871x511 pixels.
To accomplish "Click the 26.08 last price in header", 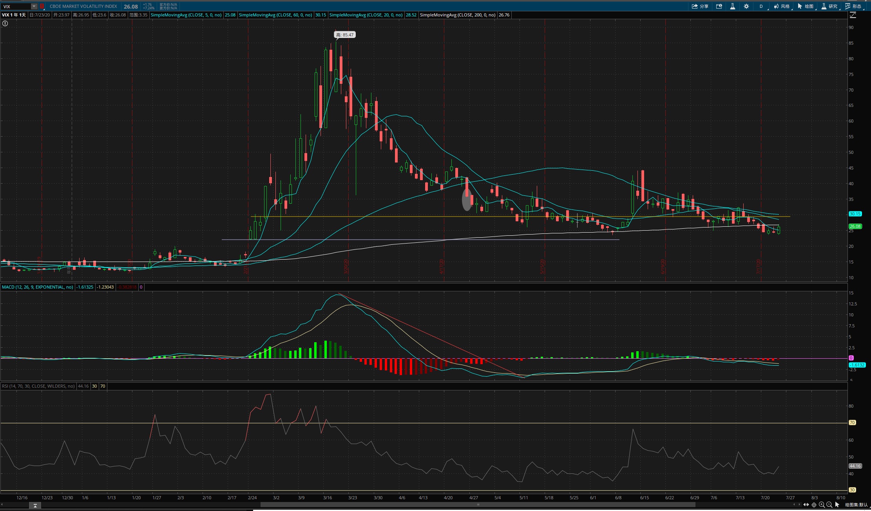I will (131, 7).
